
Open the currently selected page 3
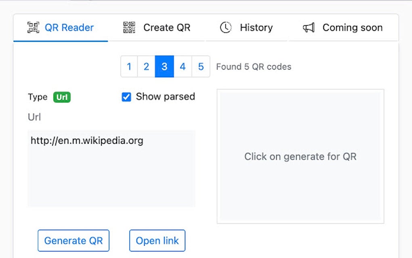164,66
